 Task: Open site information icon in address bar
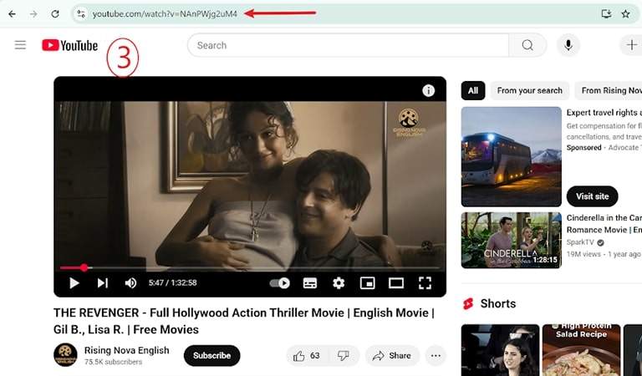pyautogui.click(x=81, y=14)
